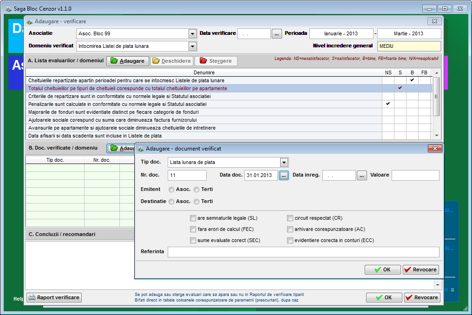Click the Nivel incredere general MEDIU field
This screenshot has width=472, height=315.
click(409, 46)
